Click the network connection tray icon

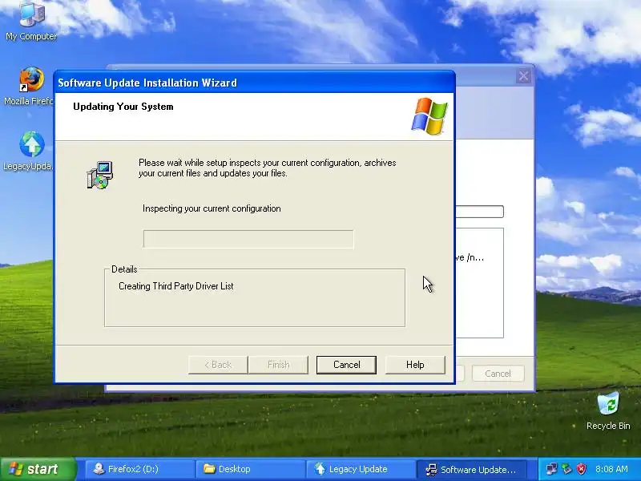[x=551, y=469]
